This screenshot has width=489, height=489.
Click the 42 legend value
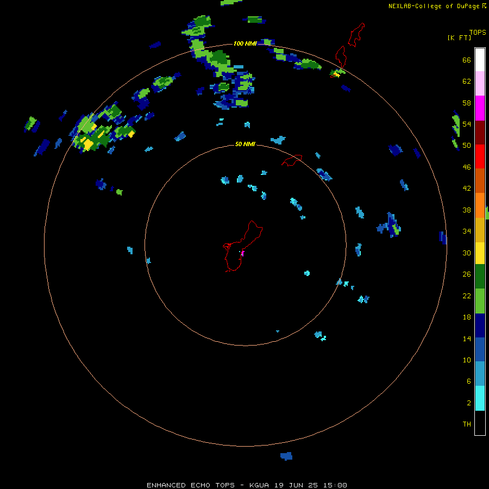467,189
